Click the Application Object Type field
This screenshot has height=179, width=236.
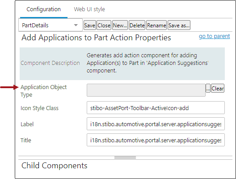(x=146, y=90)
